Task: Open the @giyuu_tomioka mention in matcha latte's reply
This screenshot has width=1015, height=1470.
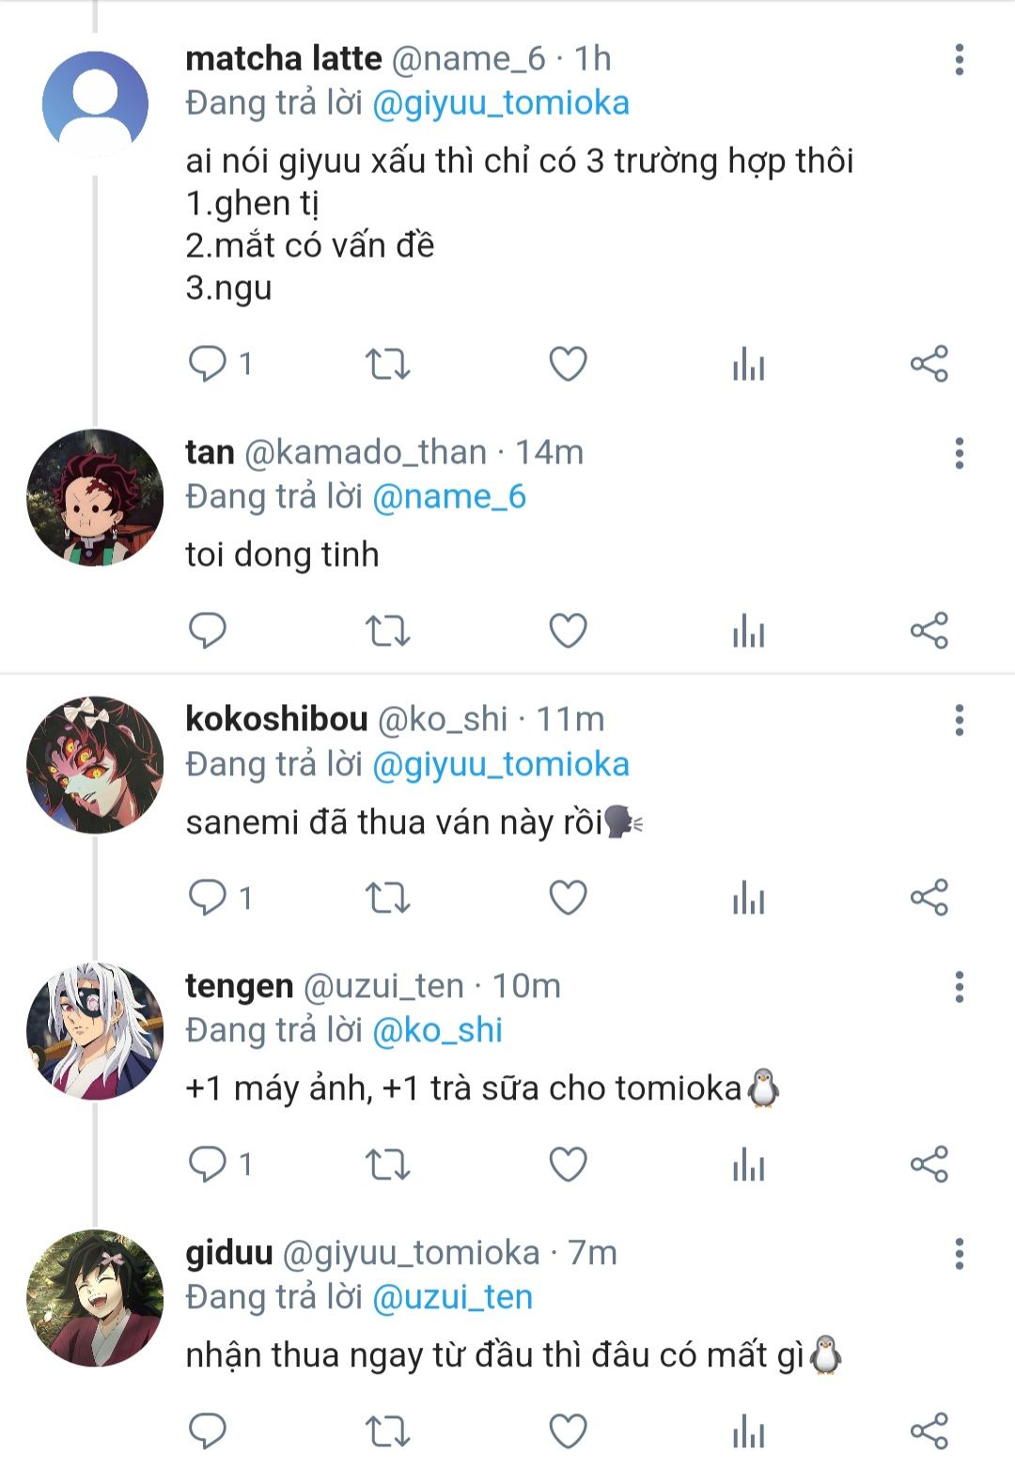Action: pyautogui.click(x=501, y=103)
